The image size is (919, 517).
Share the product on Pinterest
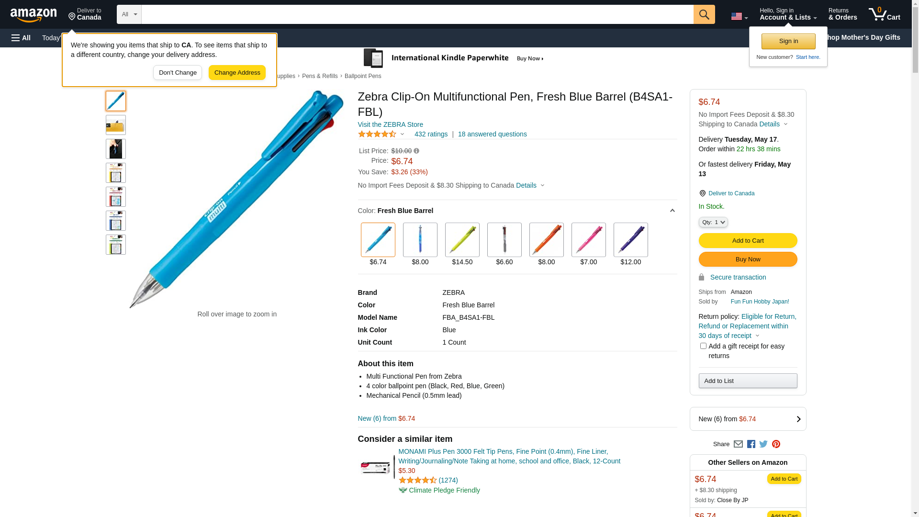point(776,444)
